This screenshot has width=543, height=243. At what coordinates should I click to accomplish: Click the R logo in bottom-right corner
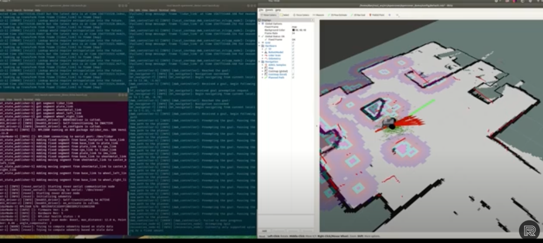(530, 231)
